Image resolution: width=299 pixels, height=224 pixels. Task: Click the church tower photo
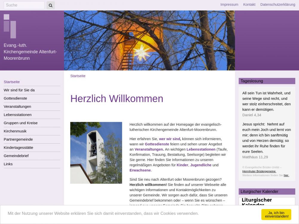pyautogui.click(x=96, y=153)
